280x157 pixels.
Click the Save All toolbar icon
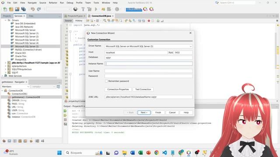click(x=23, y=9)
